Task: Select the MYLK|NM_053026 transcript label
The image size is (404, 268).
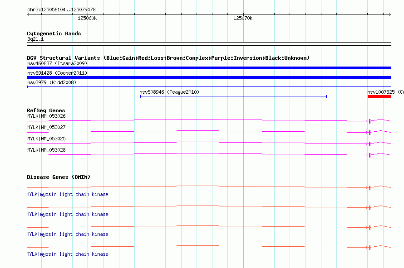Action: tap(46, 116)
